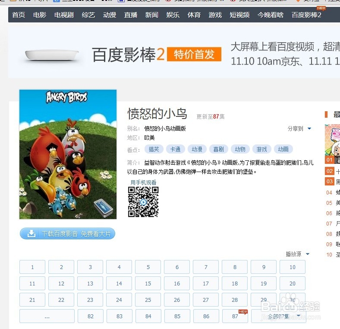This screenshot has width=340, height=329.
Task: Open the 新闻 nav item
Action: 152,15
